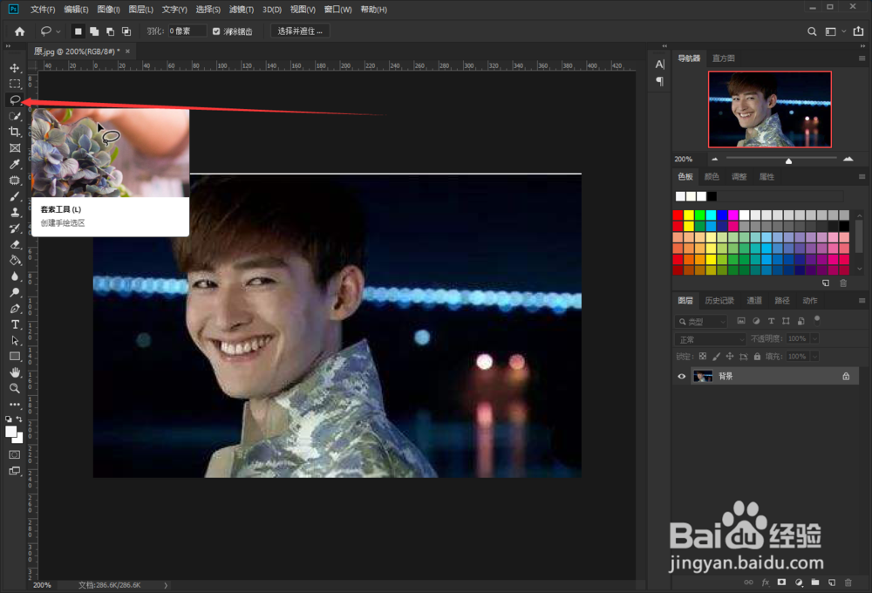Open the Layers panel menu
Viewport: 872px width, 593px height.
[862, 301]
